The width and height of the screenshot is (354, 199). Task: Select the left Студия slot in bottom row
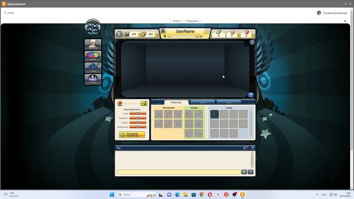pos(189,133)
